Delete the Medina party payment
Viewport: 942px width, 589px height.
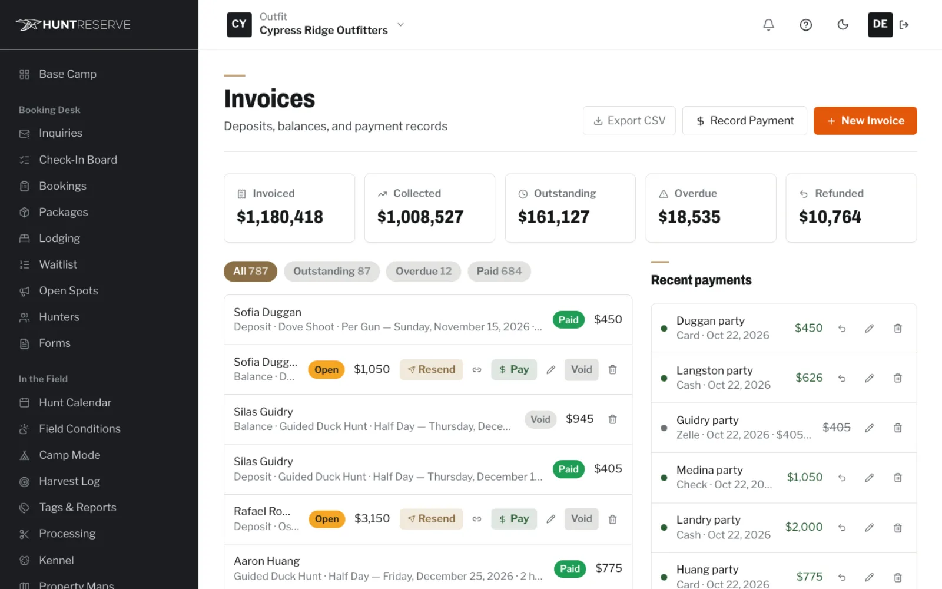(897, 478)
